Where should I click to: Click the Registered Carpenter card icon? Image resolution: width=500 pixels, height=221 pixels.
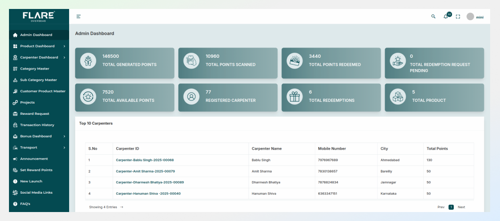click(x=191, y=96)
